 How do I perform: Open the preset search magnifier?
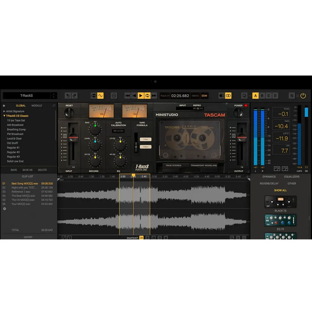[x=54, y=106]
